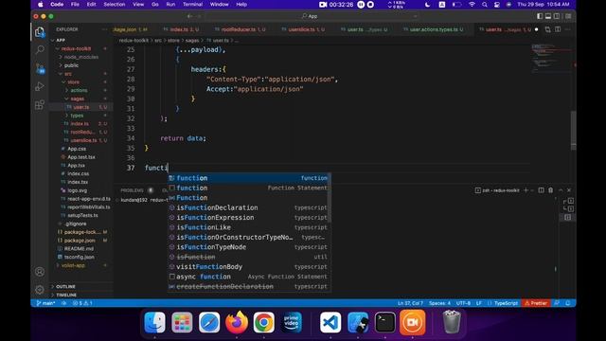Viewport: 606px width, 341px height.
Task: Open the Selection menu
Action: click(x=115, y=5)
